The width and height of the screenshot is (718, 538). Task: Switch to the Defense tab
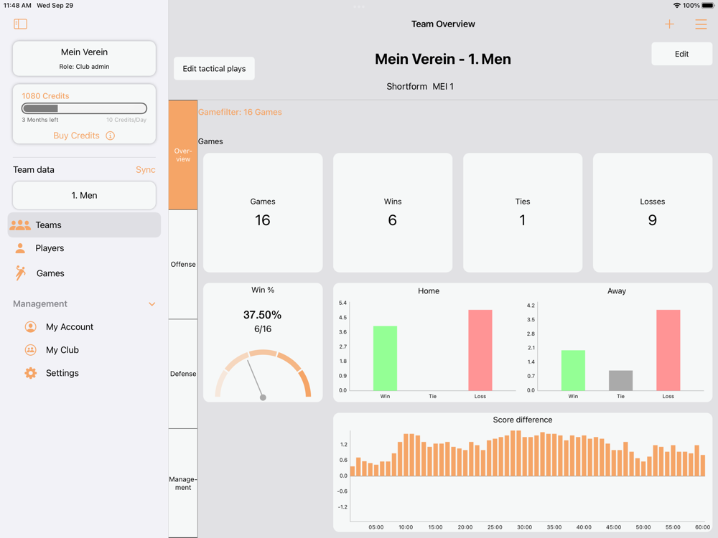[183, 374]
